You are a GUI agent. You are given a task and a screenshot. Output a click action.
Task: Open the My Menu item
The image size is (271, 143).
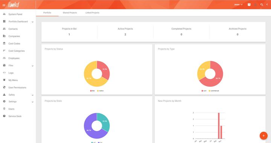(13, 80)
